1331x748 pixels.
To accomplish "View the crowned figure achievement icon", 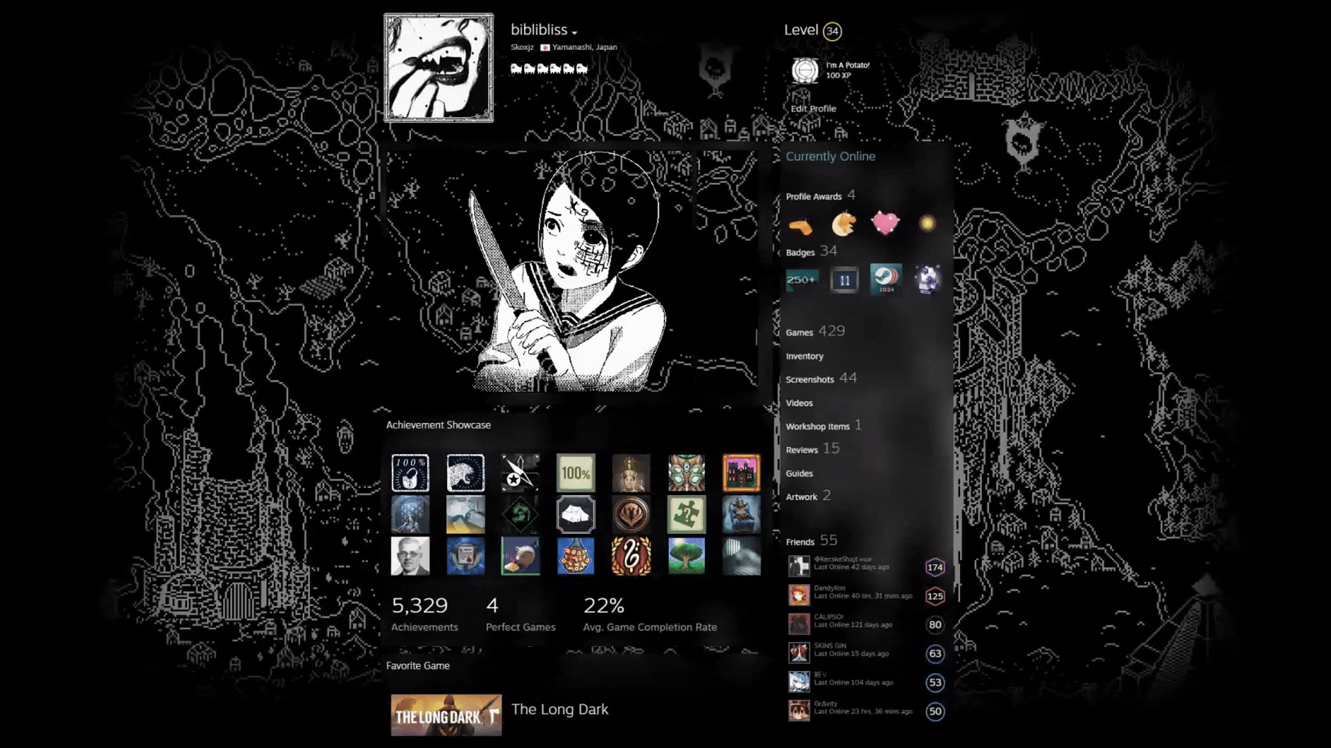I will click(631, 473).
